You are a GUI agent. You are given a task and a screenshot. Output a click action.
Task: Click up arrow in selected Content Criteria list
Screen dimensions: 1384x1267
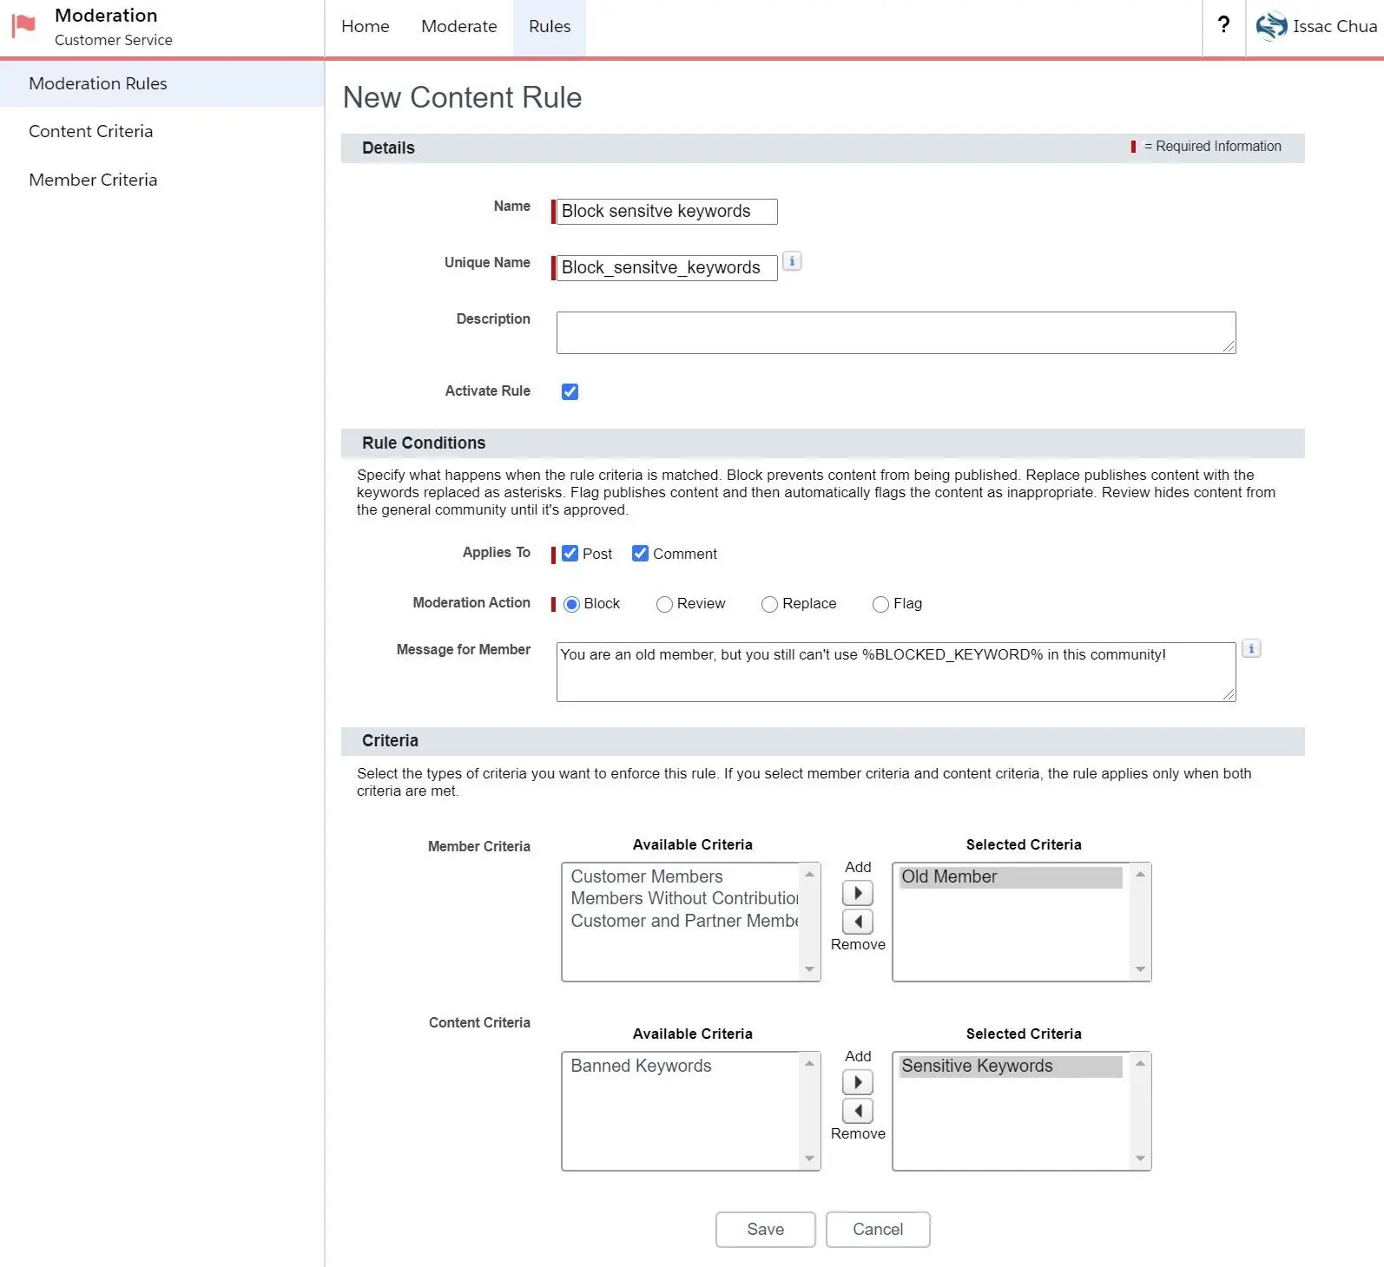[x=1140, y=1064]
